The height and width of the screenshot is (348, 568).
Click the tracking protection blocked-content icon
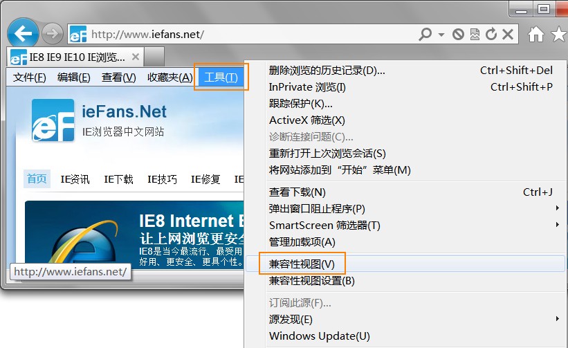coord(458,35)
